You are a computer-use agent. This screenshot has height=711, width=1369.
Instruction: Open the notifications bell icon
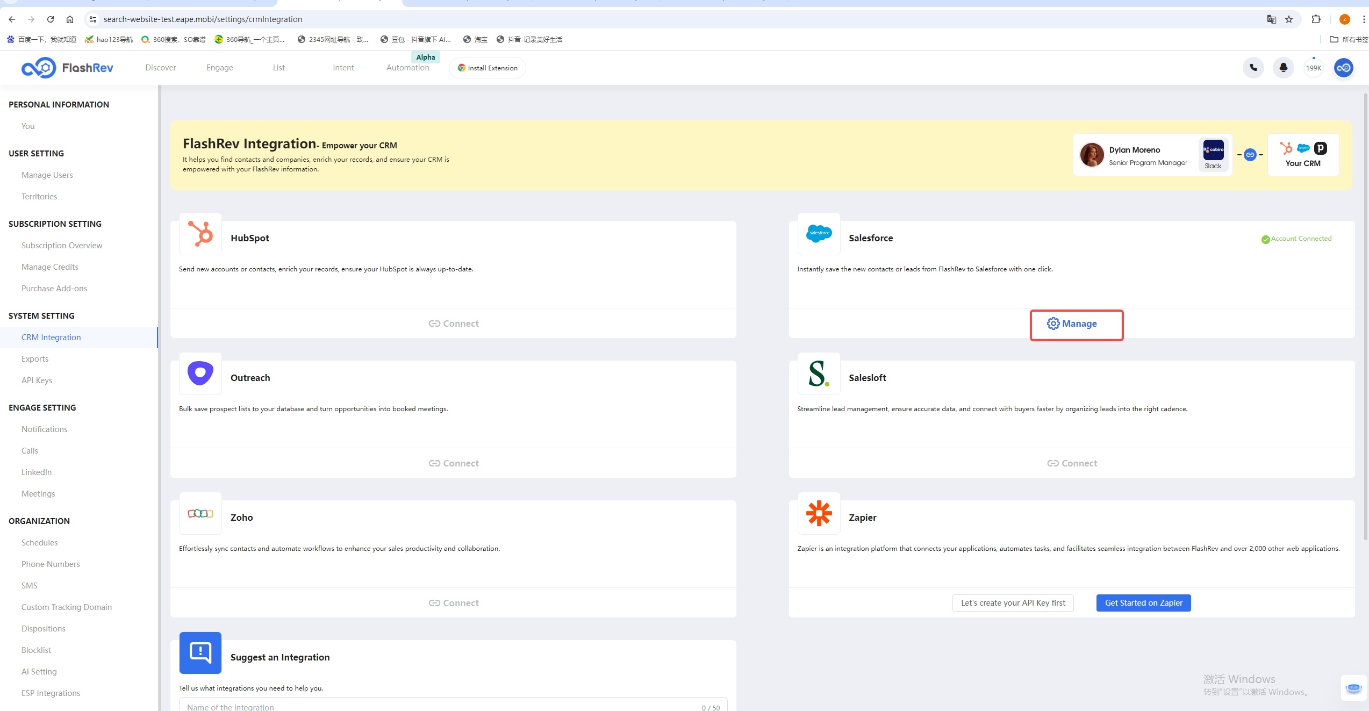tap(1284, 68)
